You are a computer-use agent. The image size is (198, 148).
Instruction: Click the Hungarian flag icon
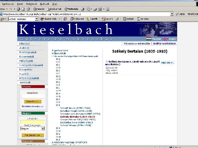coord(148,39)
